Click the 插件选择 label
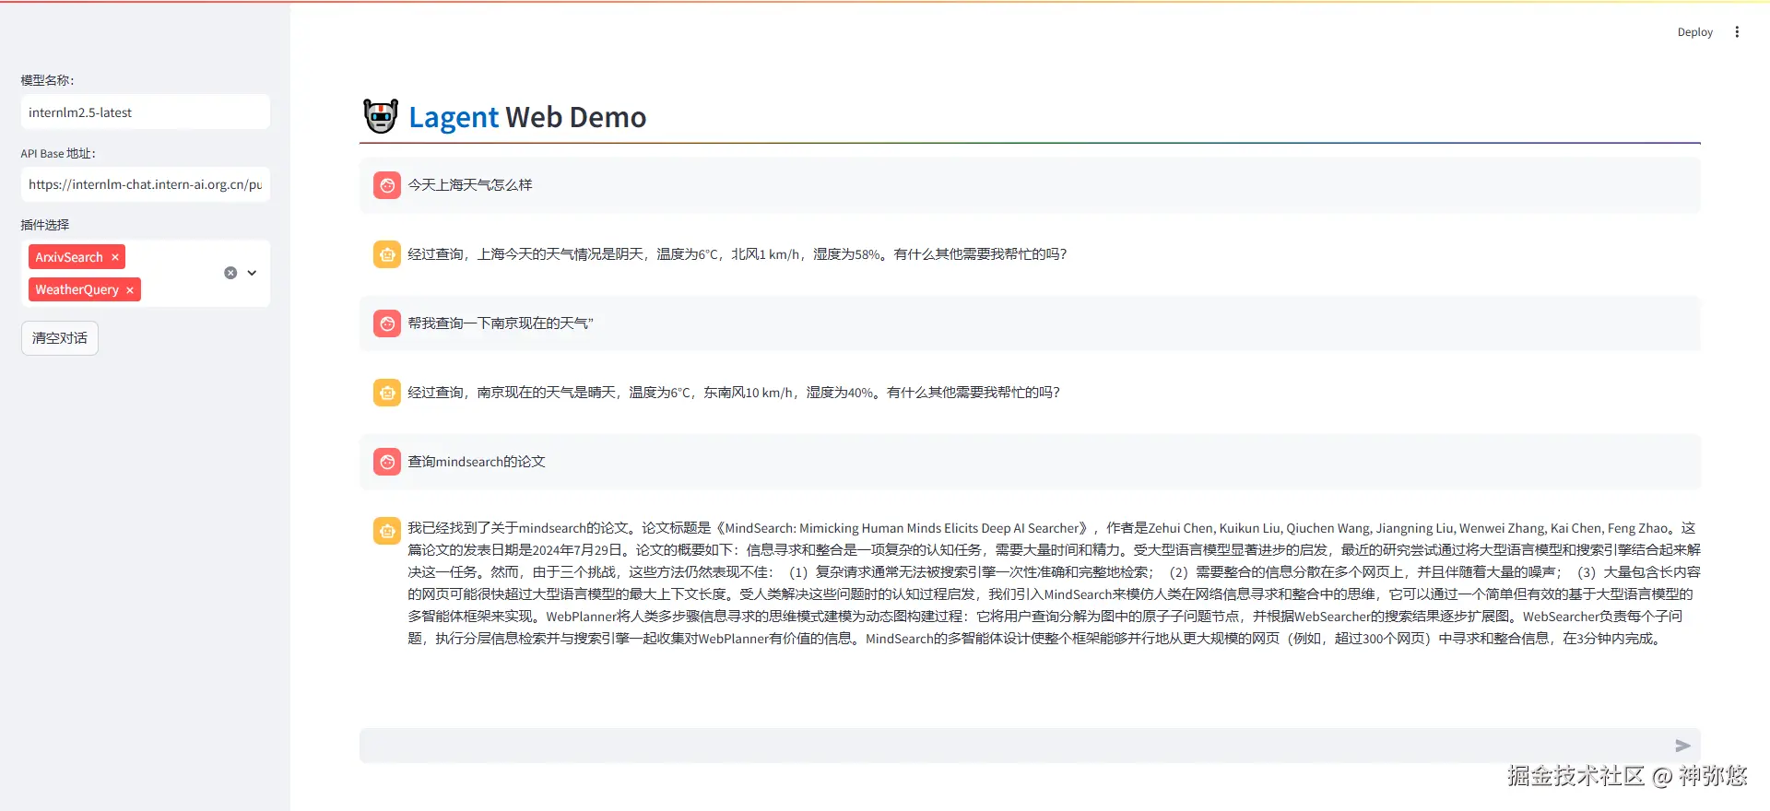 [45, 225]
